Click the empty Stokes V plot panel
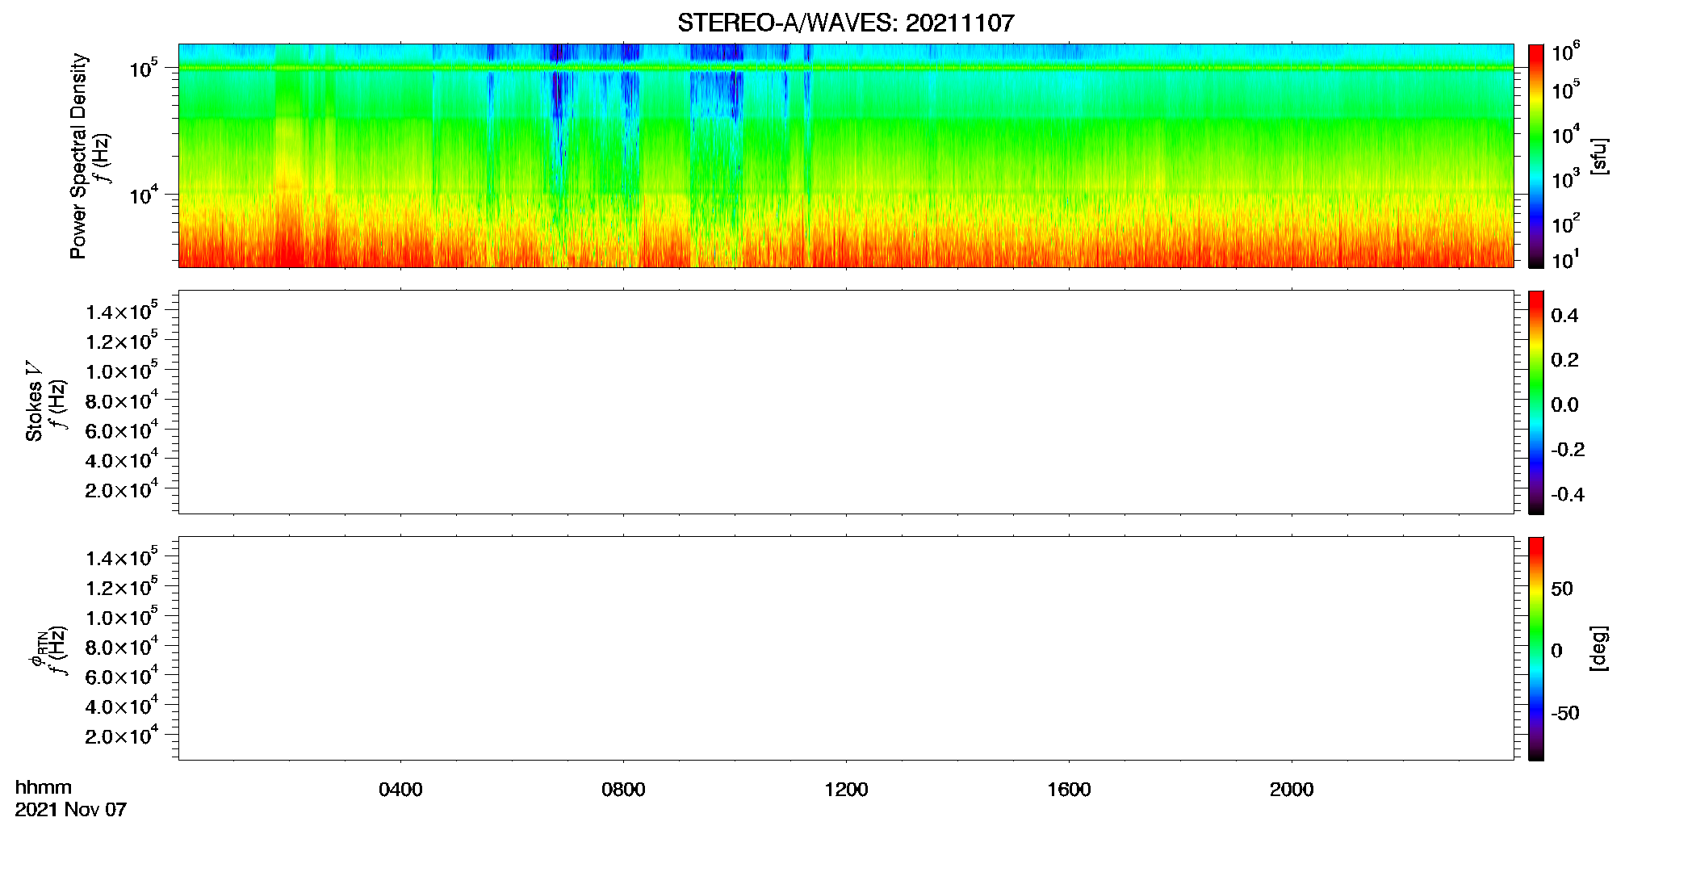The height and width of the screenshot is (872, 1692). point(846,402)
